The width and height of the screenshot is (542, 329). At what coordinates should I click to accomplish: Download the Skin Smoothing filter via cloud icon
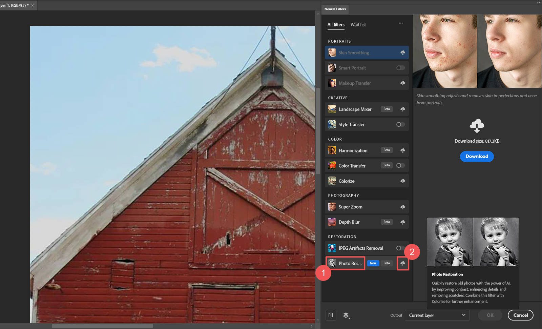(x=403, y=53)
